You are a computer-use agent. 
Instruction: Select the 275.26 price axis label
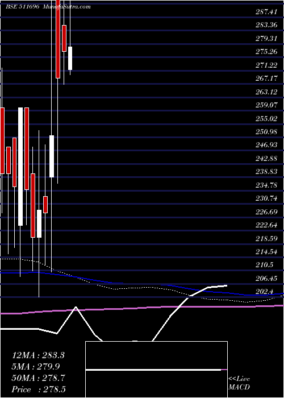tap(266, 52)
